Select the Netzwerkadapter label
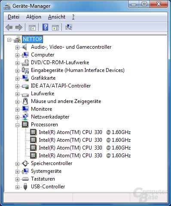The height and width of the screenshot is (206, 171). point(50,117)
